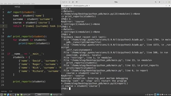Split Tilix terminal to the right icon
Viewport: 171px width, 96px height.
73,2
